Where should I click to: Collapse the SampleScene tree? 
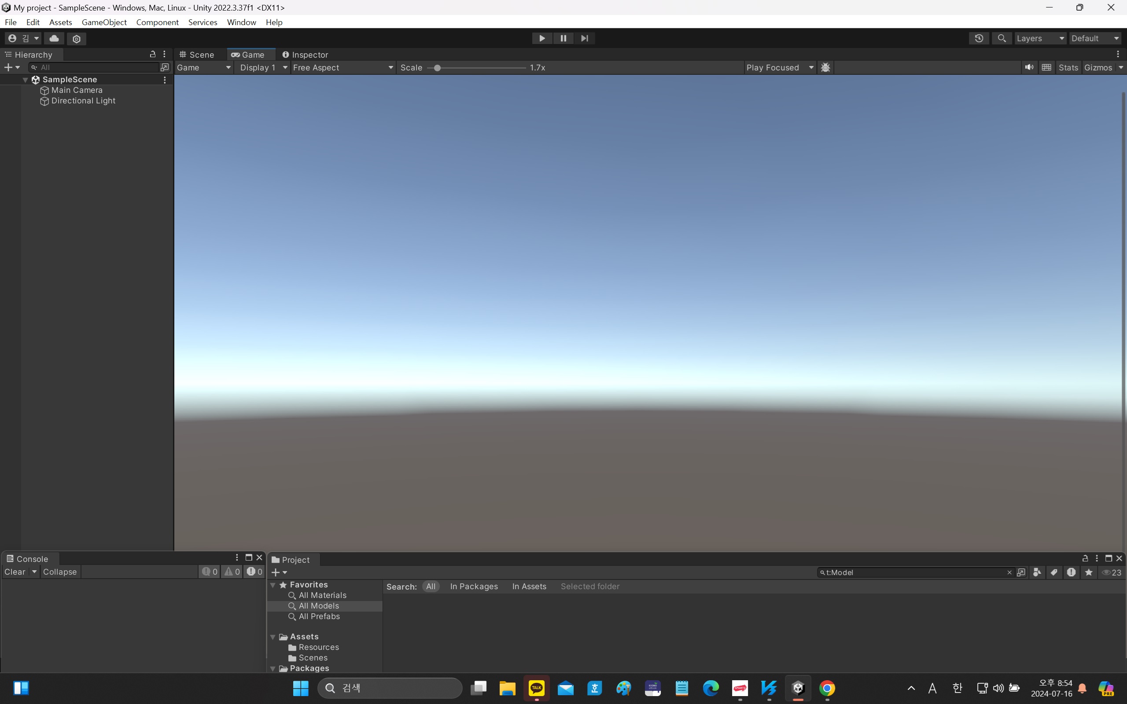coord(25,80)
